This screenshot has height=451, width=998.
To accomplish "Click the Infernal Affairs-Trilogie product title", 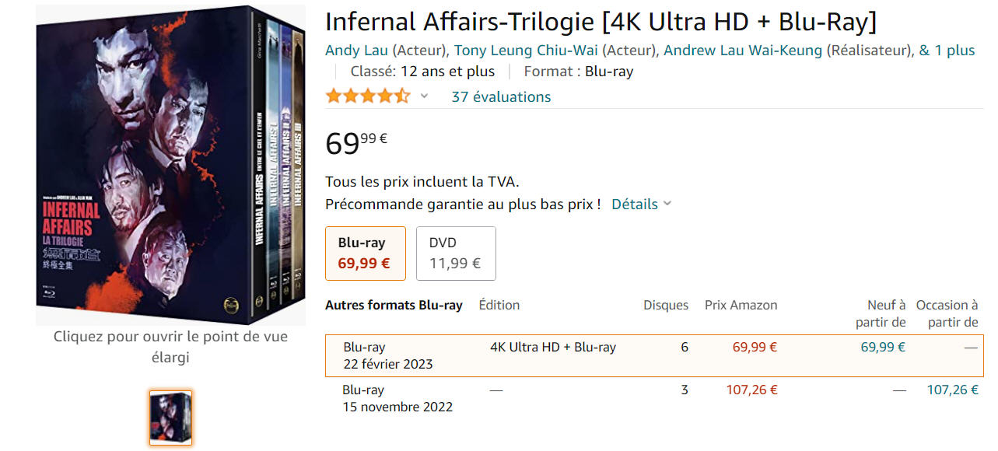I will pos(601,22).
